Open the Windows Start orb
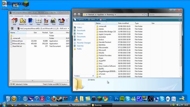The width and height of the screenshot is (190, 107). [x=4, y=105]
